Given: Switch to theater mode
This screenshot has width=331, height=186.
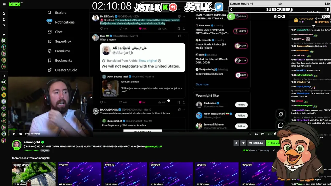Looking at the screenshot, I should pyautogui.click(x=263, y=134).
